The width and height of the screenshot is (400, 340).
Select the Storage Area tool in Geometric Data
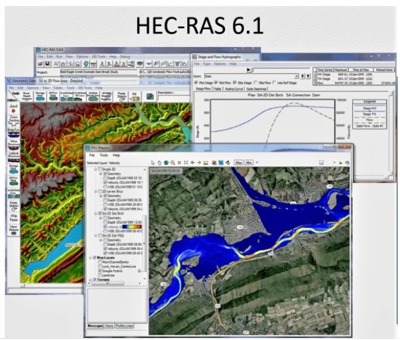tap(40, 96)
